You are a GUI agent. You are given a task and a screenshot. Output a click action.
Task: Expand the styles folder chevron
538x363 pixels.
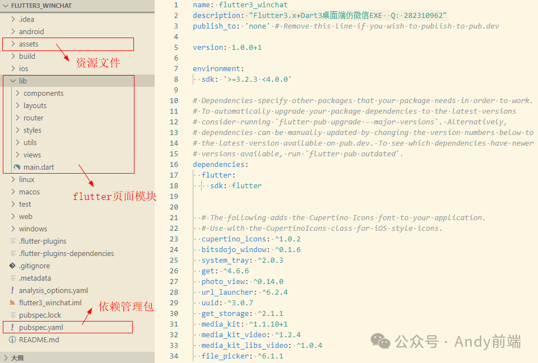17,131
